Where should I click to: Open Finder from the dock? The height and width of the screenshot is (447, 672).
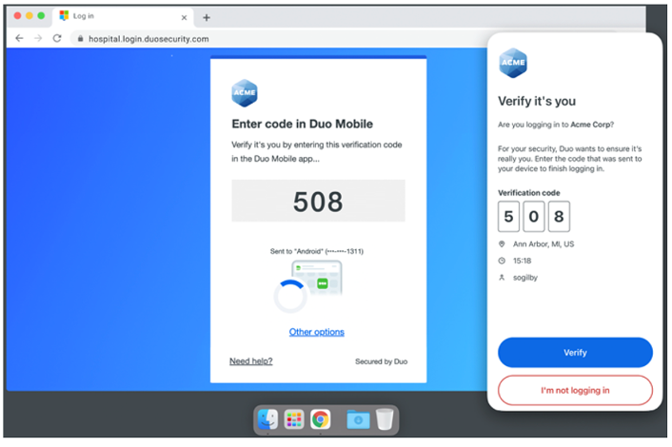pyautogui.click(x=268, y=419)
